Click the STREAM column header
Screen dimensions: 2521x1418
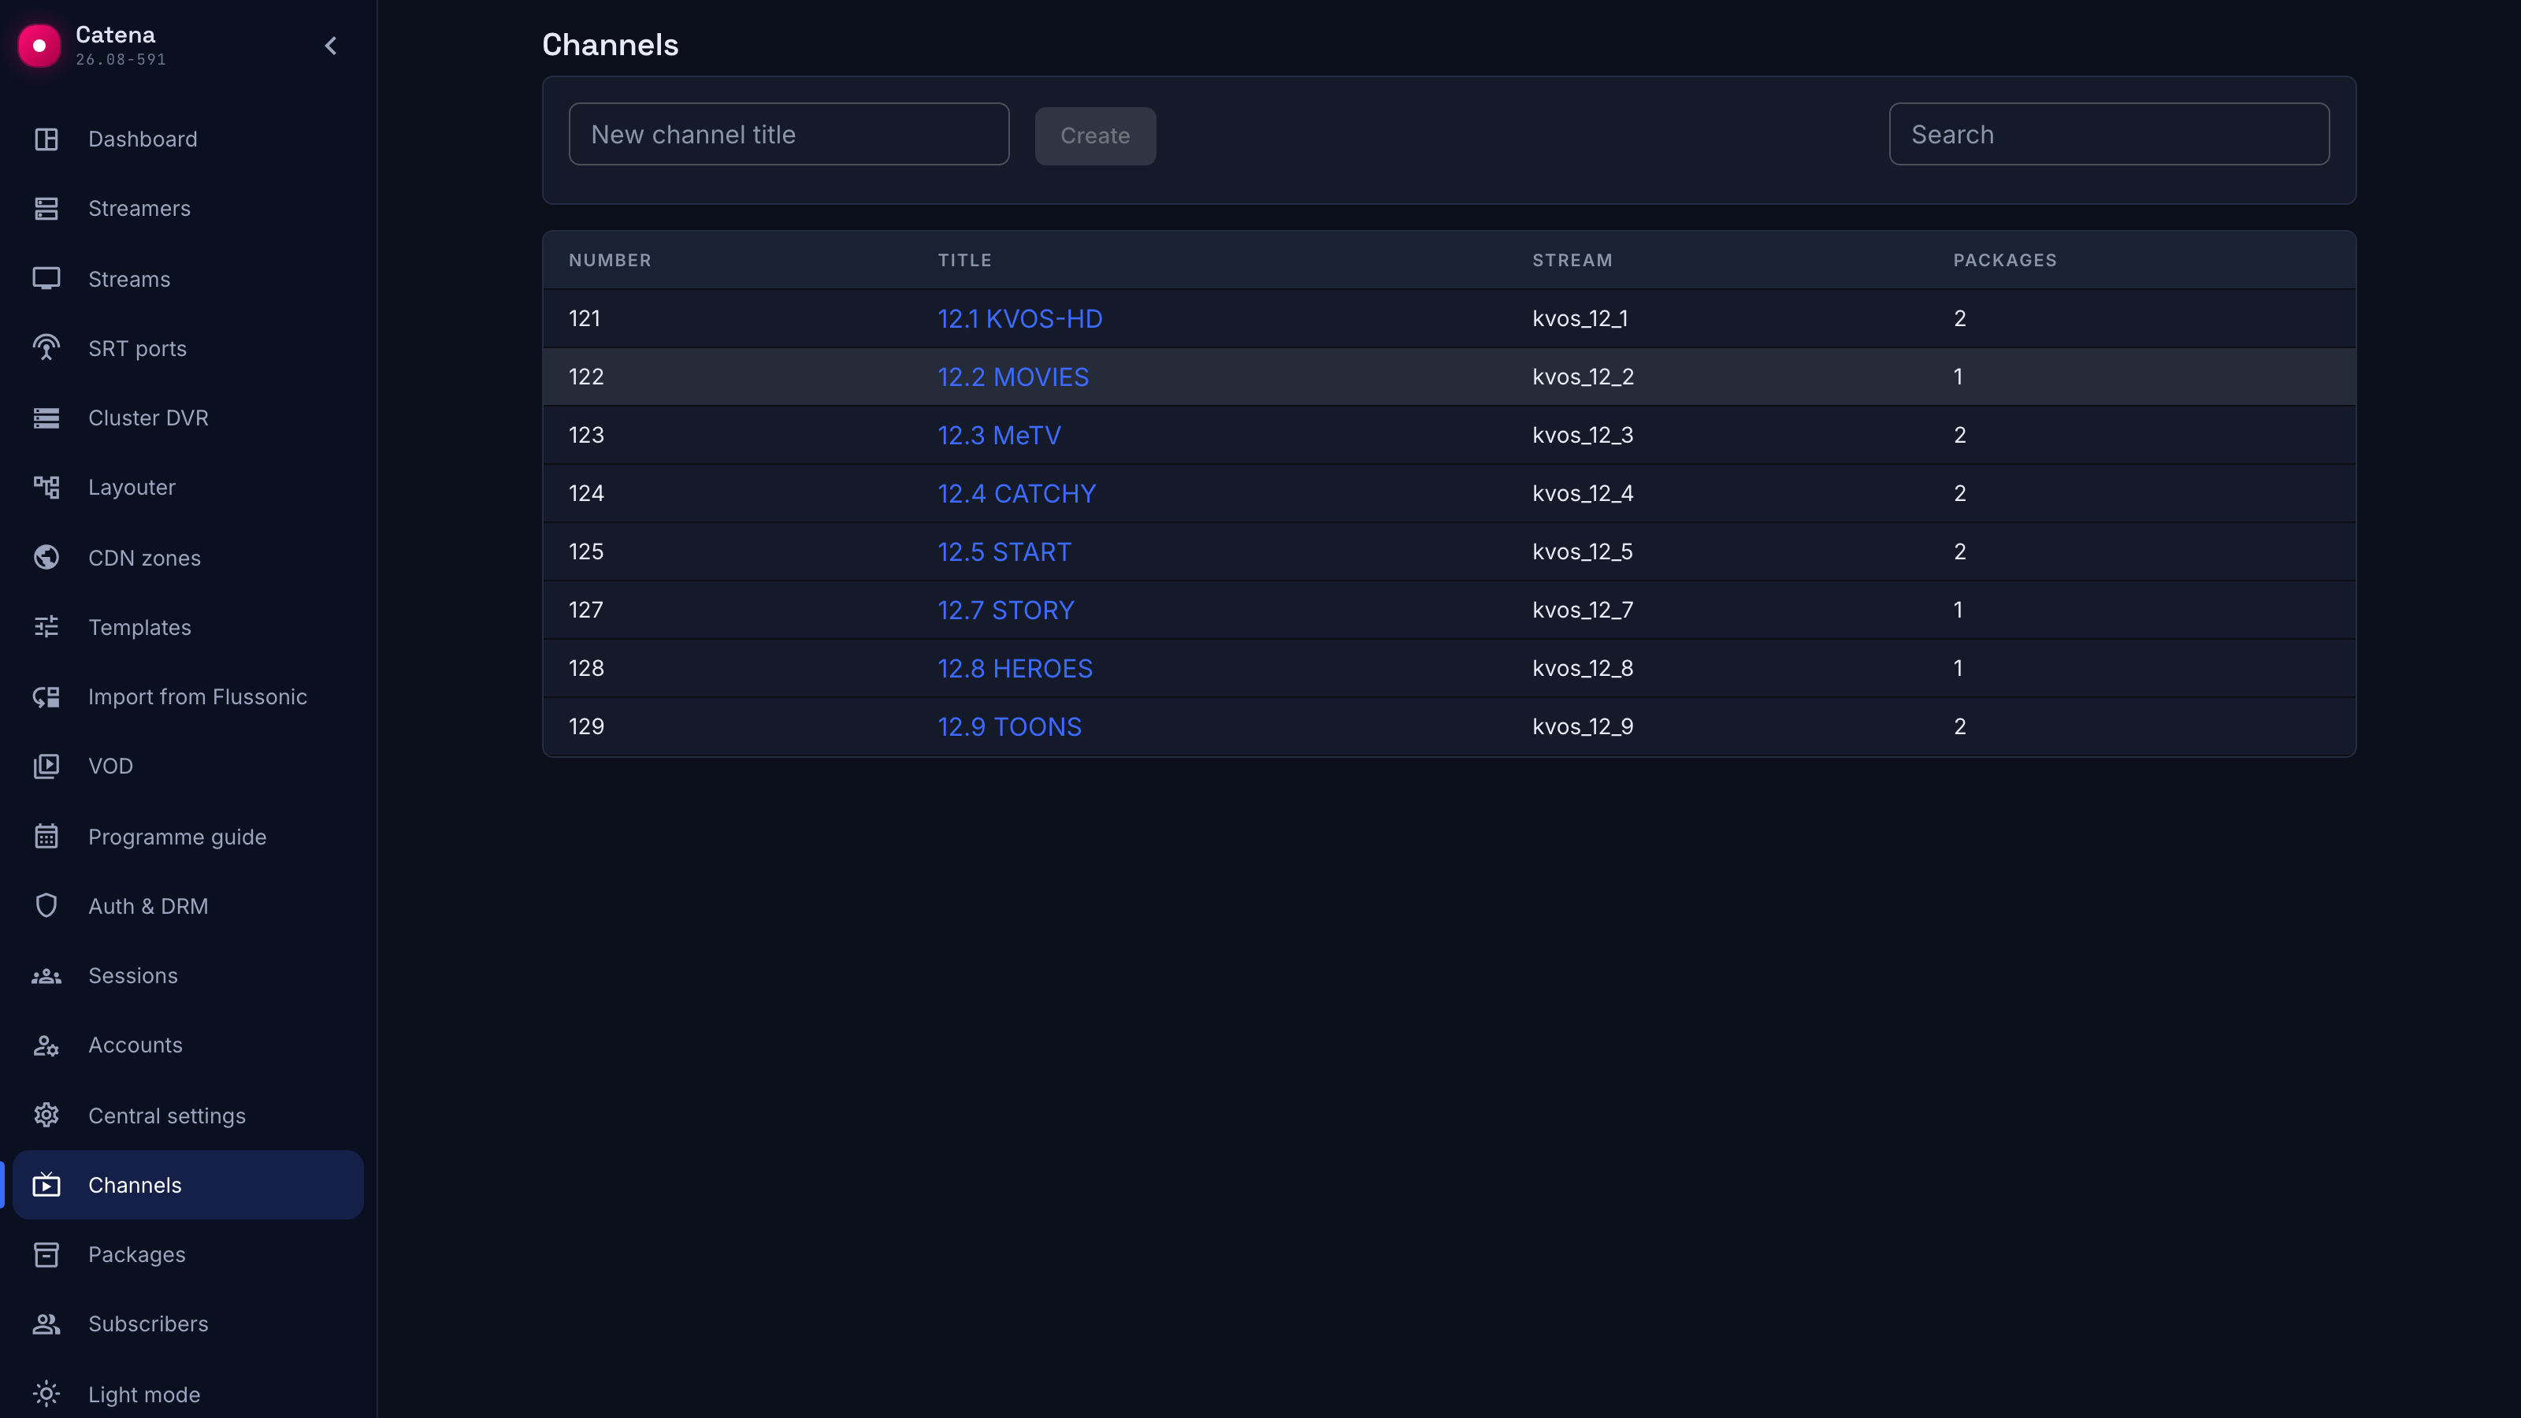(1572, 260)
